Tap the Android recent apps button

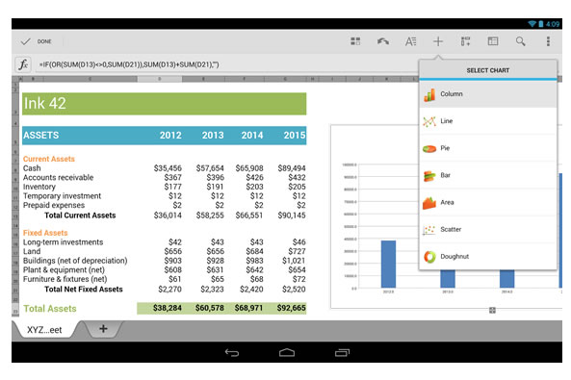click(x=342, y=352)
